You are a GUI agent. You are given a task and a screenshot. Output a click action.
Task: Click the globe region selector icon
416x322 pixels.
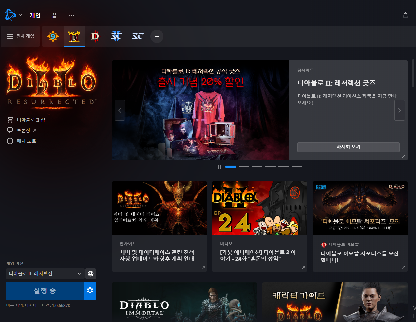point(91,274)
